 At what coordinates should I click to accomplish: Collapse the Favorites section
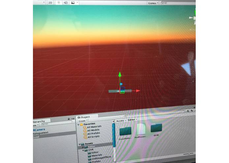tap(78, 125)
